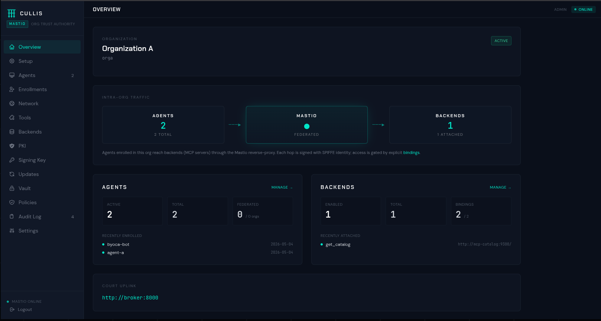The width and height of the screenshot is (601, 321).
Task: Select the Overview menu item
Action: (42, 47)
